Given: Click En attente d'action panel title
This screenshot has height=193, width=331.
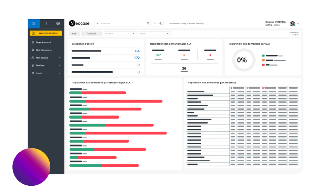Looking at the screenshot, I should point(83,44).
